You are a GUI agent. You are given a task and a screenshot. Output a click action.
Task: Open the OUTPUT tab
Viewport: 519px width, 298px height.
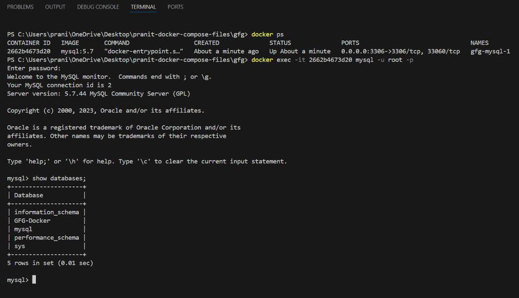tap(55, 7)
